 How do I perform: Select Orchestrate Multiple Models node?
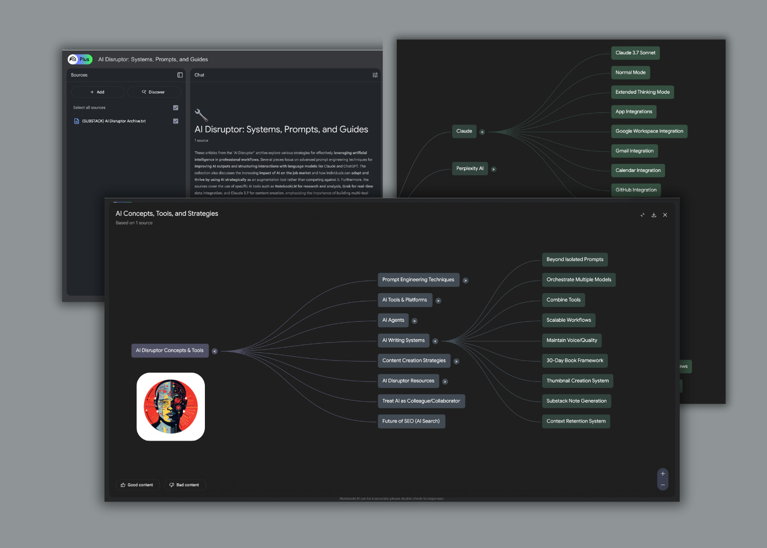tap(579, 280)
